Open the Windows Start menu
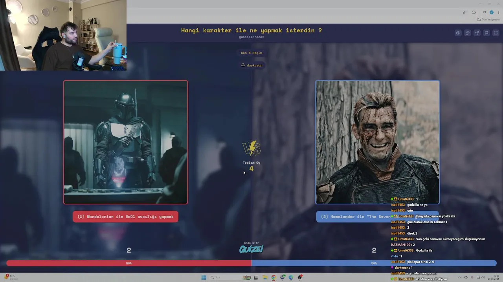 [x=204, y=277]
